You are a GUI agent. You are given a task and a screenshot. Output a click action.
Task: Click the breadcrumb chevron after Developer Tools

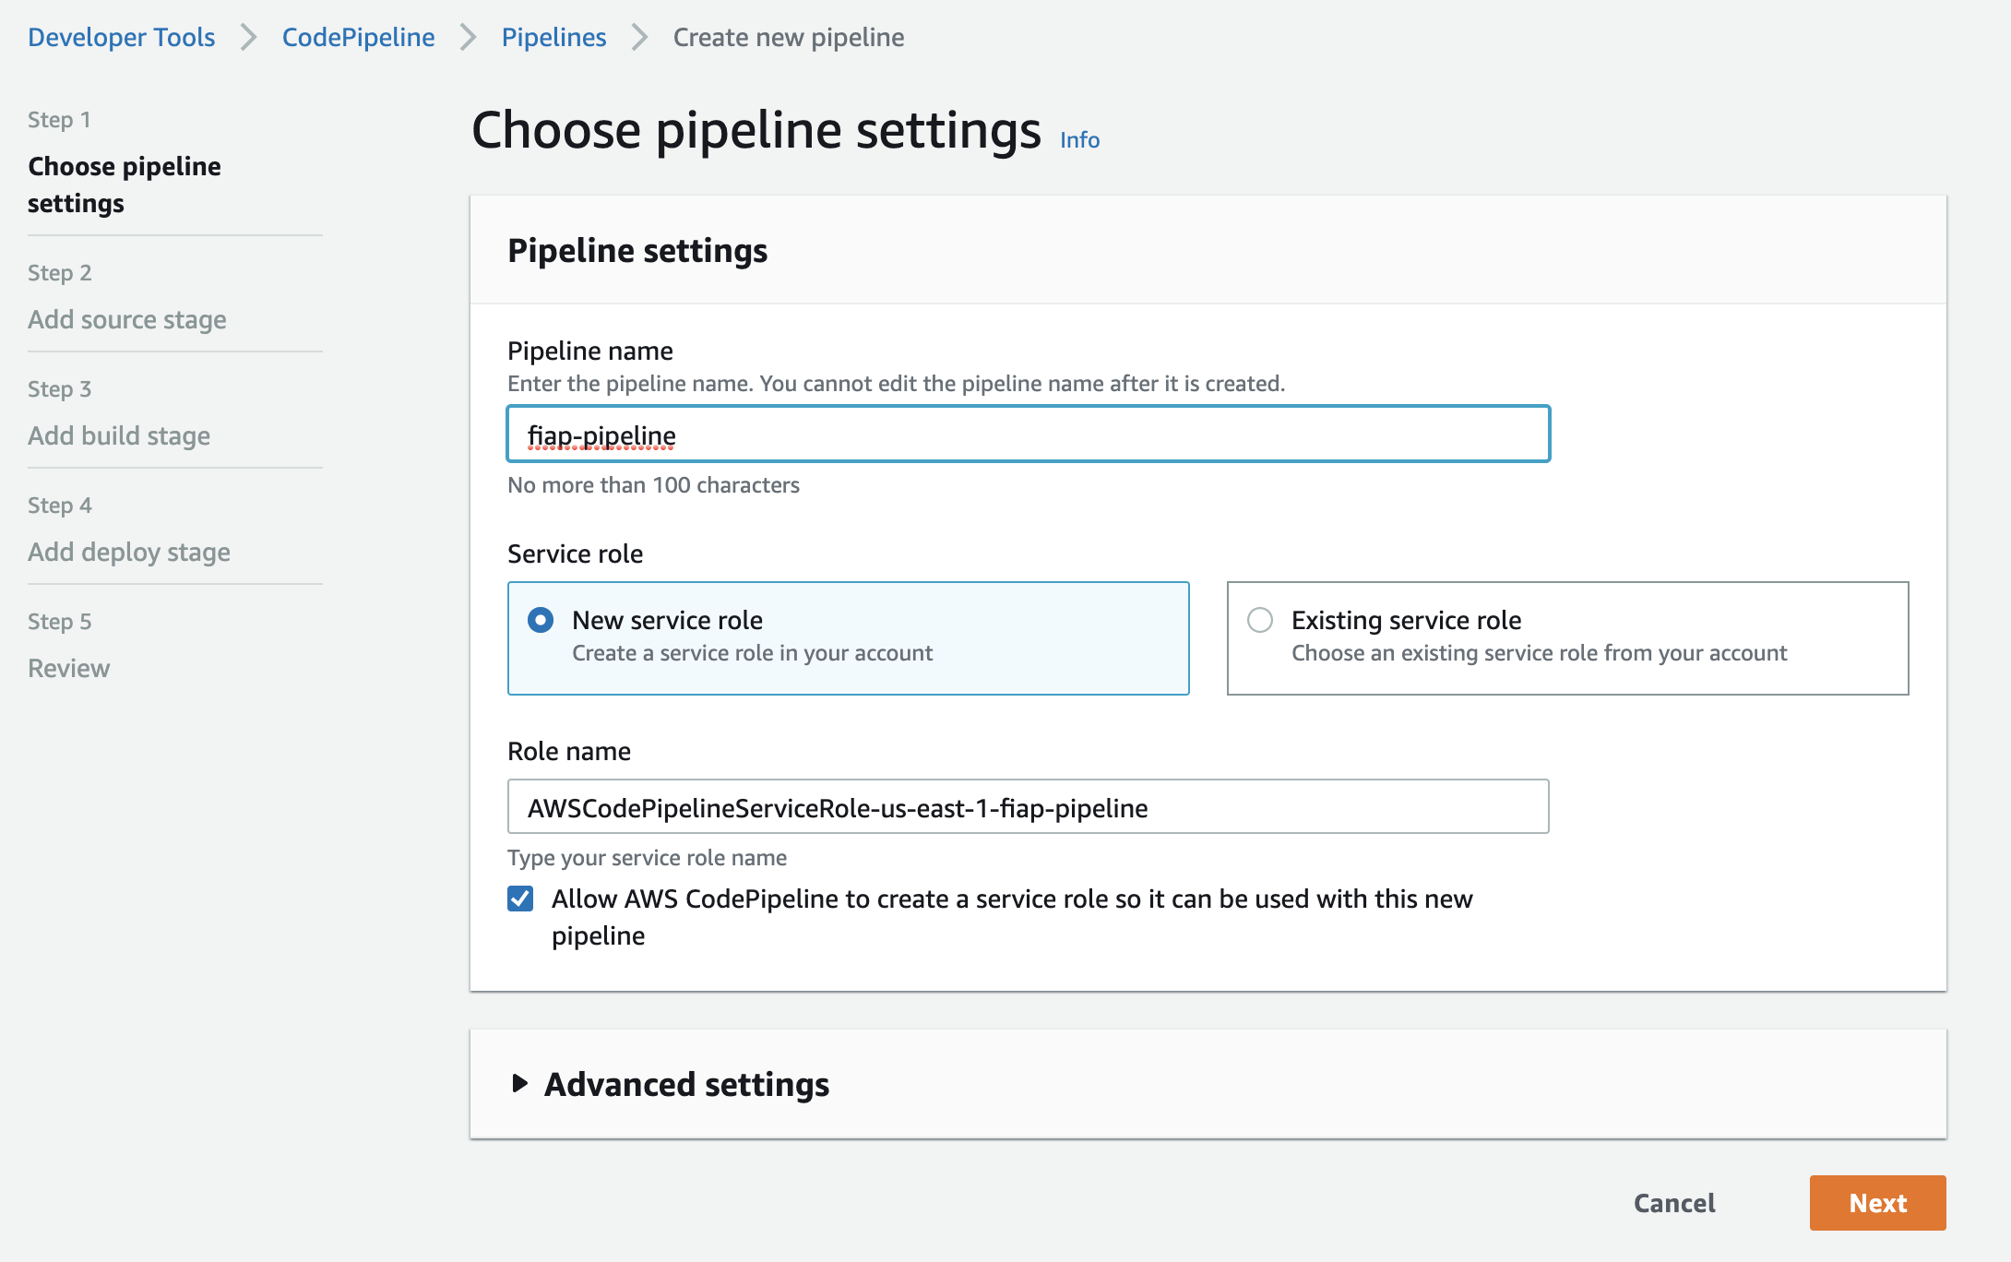pos(248,37)
